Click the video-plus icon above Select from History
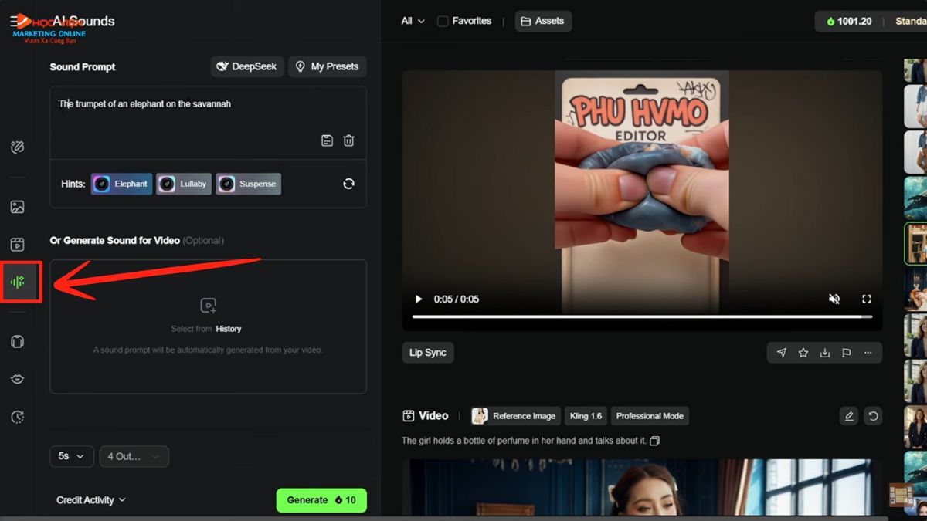 click(208, 306)
